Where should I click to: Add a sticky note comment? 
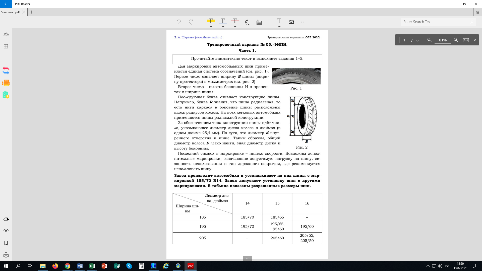259,22
